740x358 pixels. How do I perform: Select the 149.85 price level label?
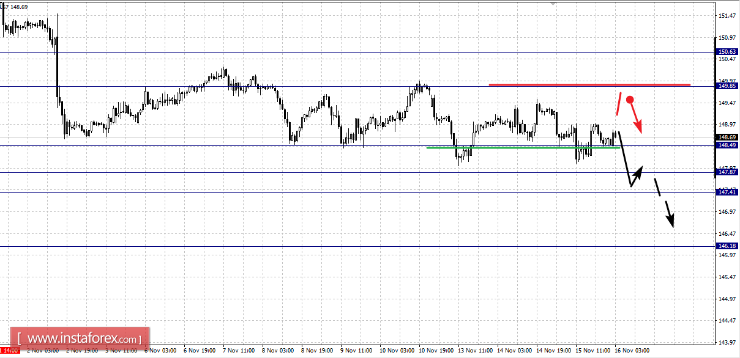(x=727, y=86)
